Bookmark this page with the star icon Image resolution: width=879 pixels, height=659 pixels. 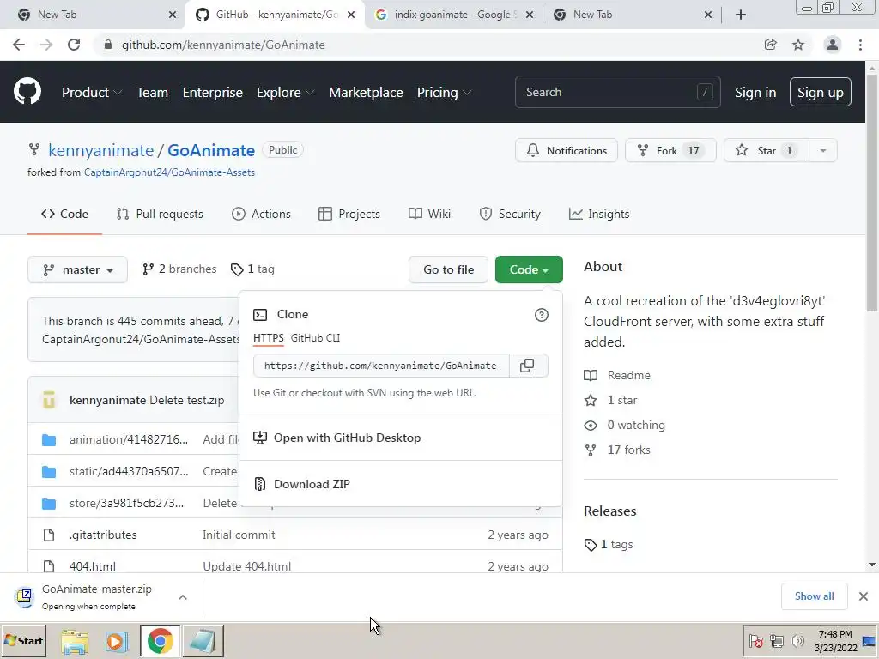pos(798,45)
